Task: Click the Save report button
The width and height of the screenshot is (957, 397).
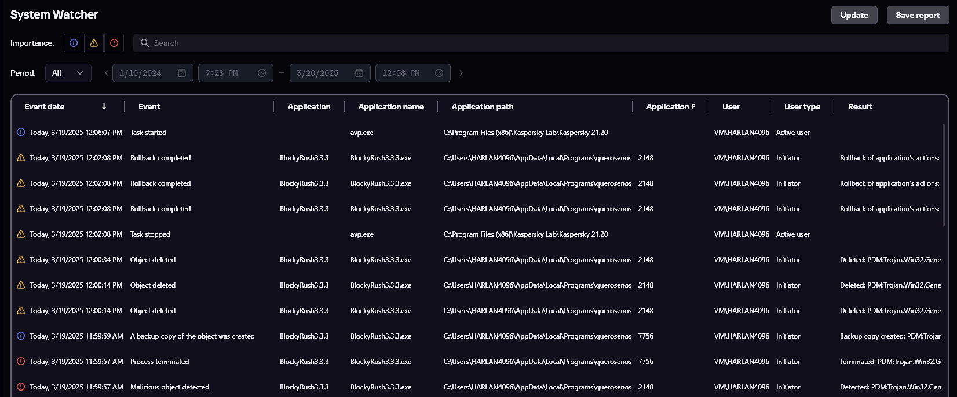Action: point(918,15)
